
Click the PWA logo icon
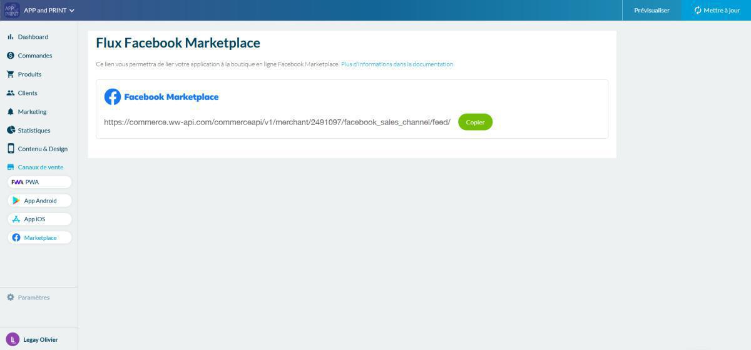click(17, 182)
